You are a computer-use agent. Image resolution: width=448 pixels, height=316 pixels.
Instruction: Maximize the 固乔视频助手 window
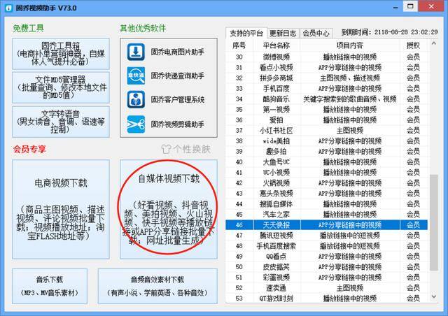[410, 6]
